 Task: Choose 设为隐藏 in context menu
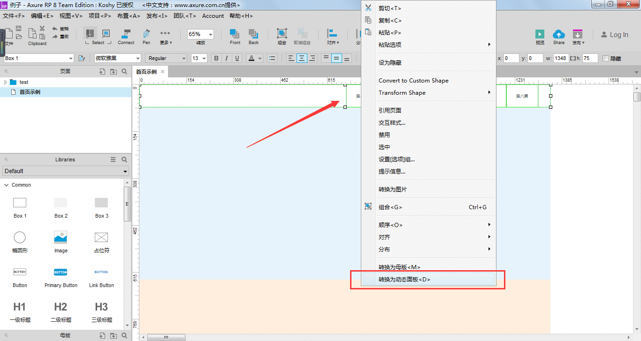[x=428, y=63]
